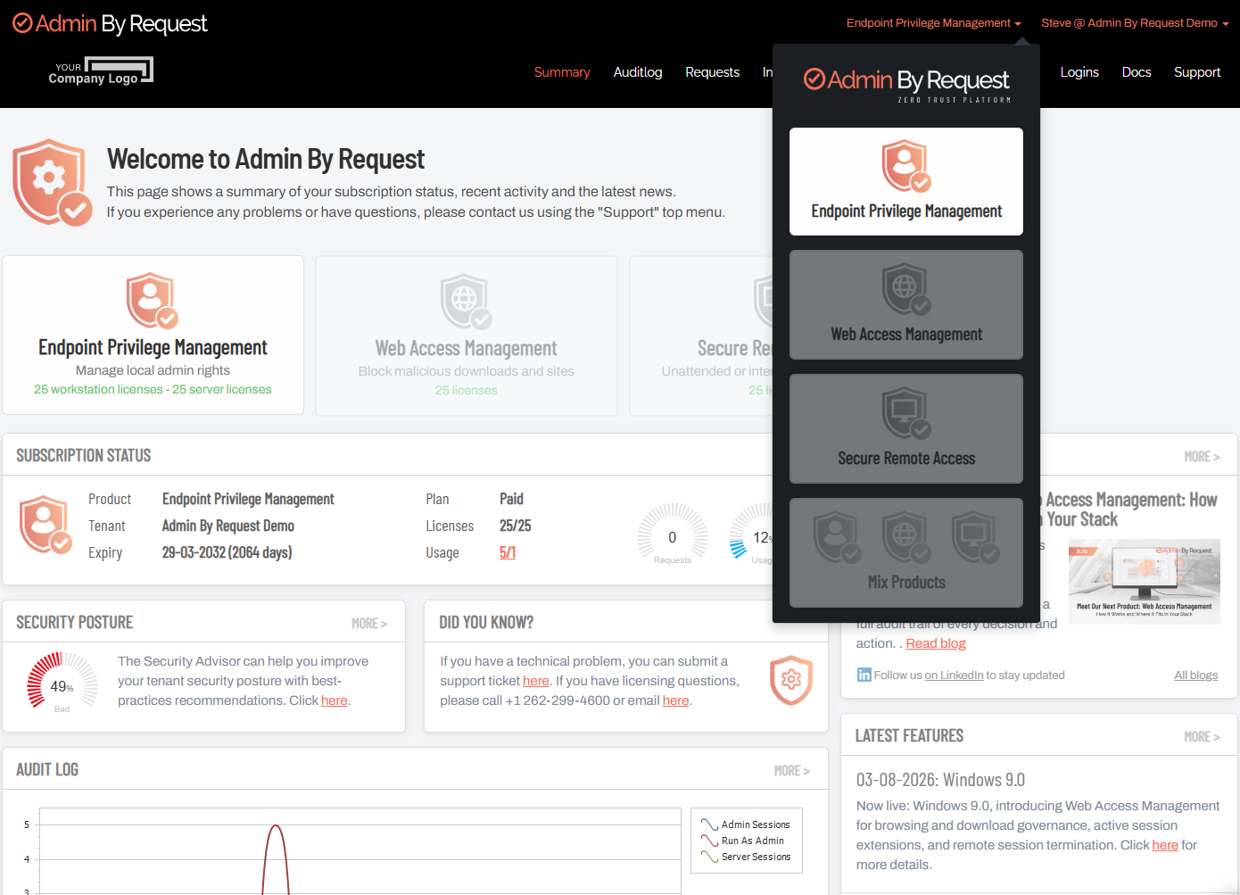Expand the blog panel with MORE link
This screenshot has width=1240, height=895.
[1203, 457]
